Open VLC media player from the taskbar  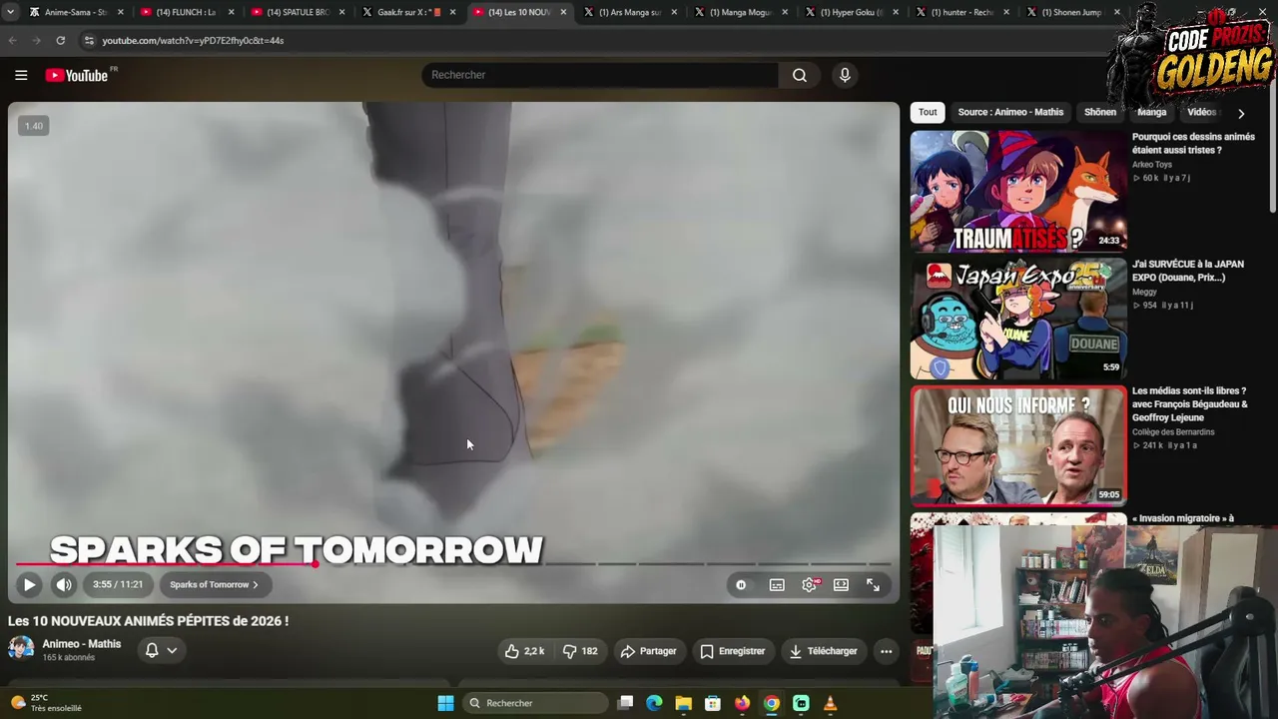[830, 703]
